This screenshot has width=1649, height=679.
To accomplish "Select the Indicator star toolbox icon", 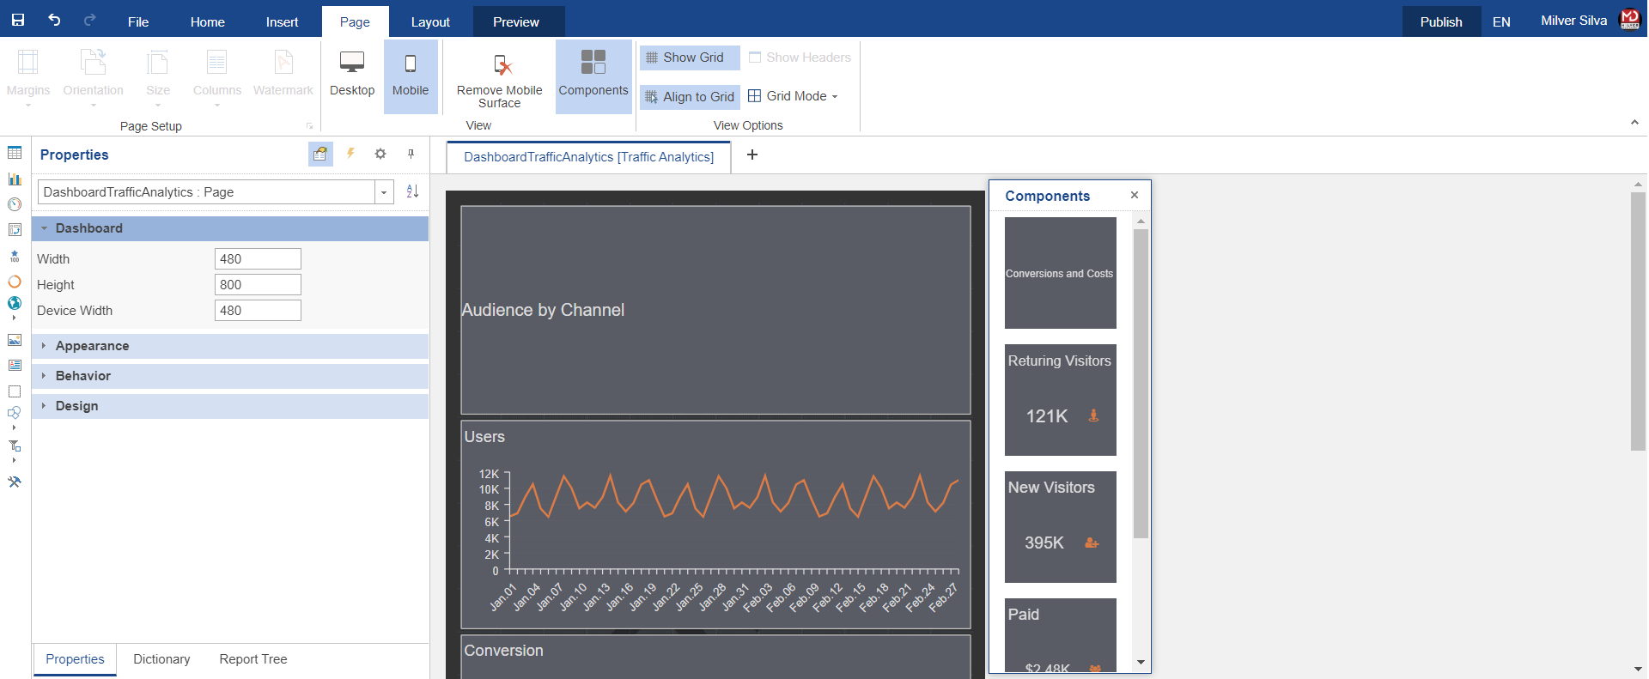I will tap(15, 256).
